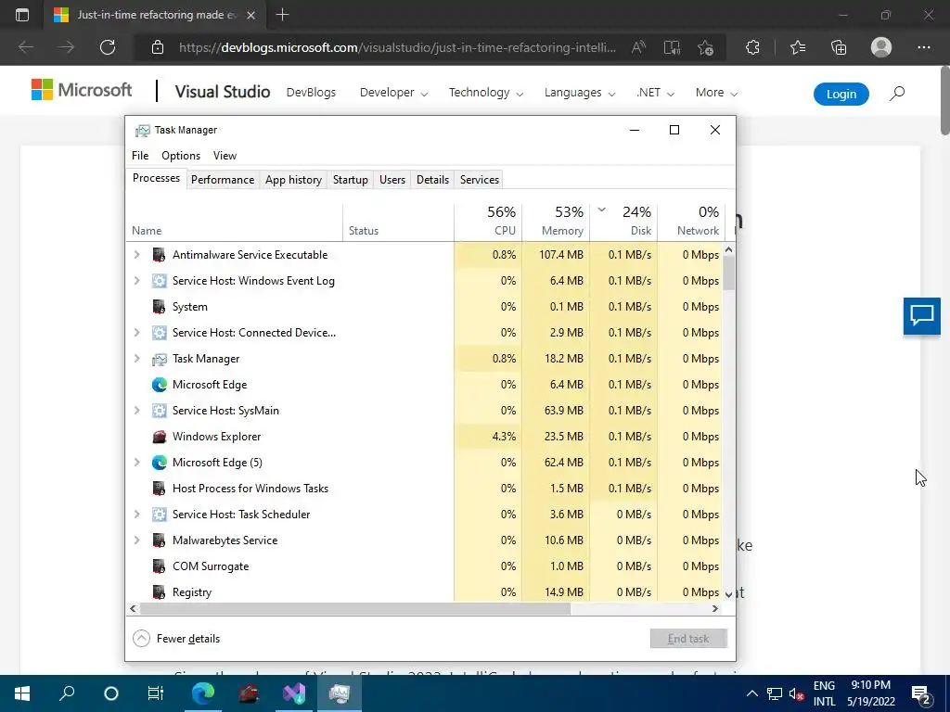Viewport: 950px width, 712px height.
Task: Click the Login button
Action: pyautogui.click(x=841, y=94)
